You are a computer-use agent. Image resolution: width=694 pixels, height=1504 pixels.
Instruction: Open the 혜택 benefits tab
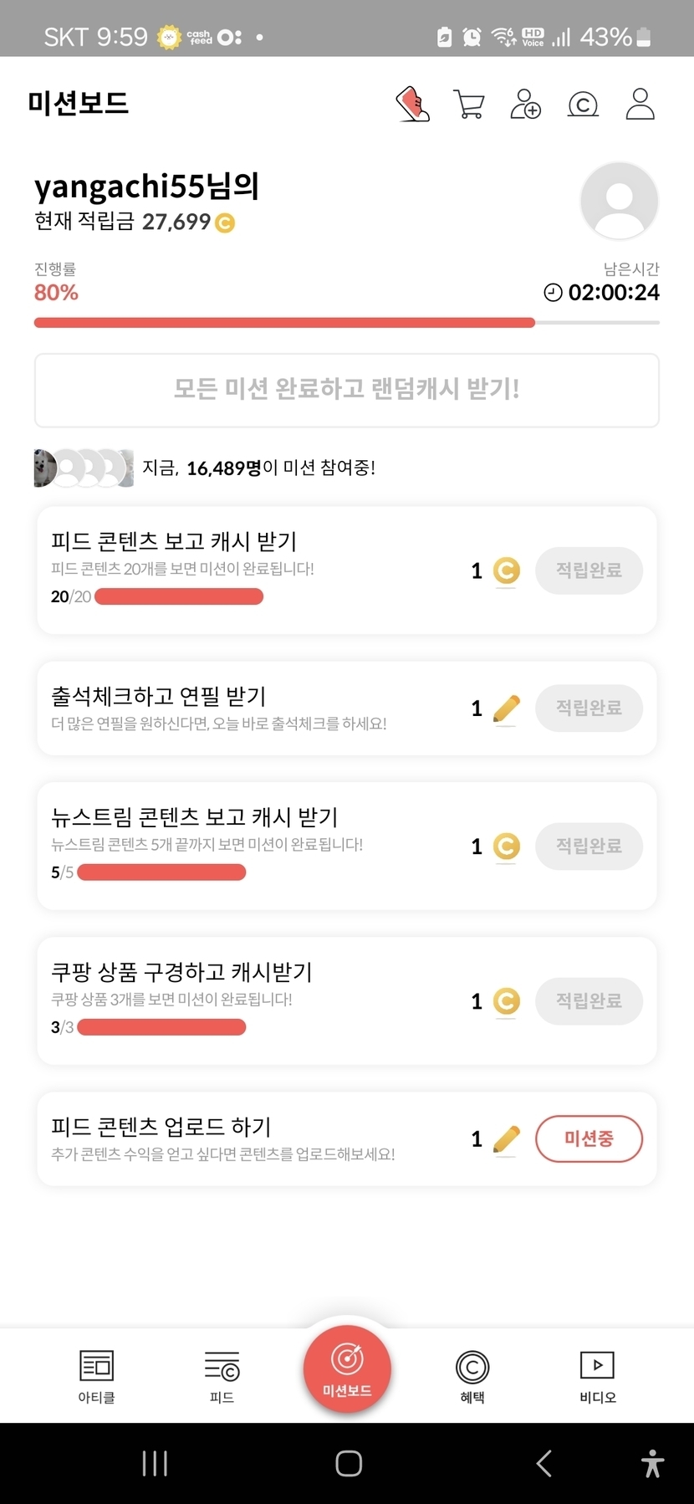[472, 1376]
